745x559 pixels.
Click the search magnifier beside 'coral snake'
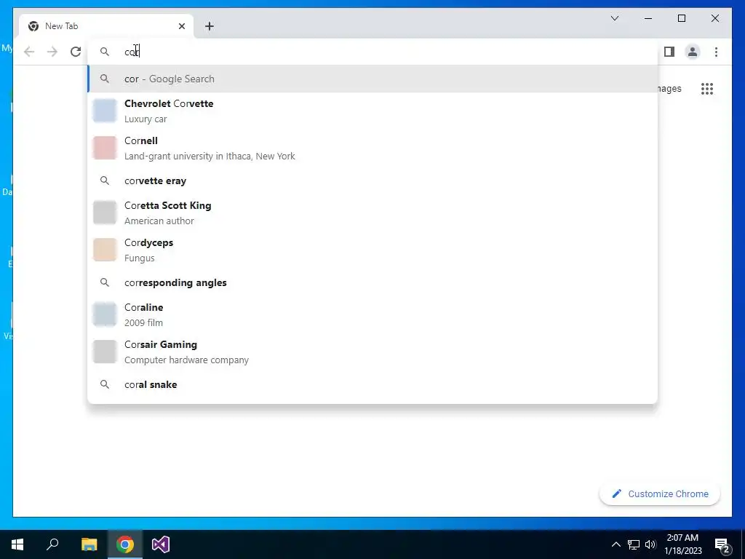(x=105, y=384)
